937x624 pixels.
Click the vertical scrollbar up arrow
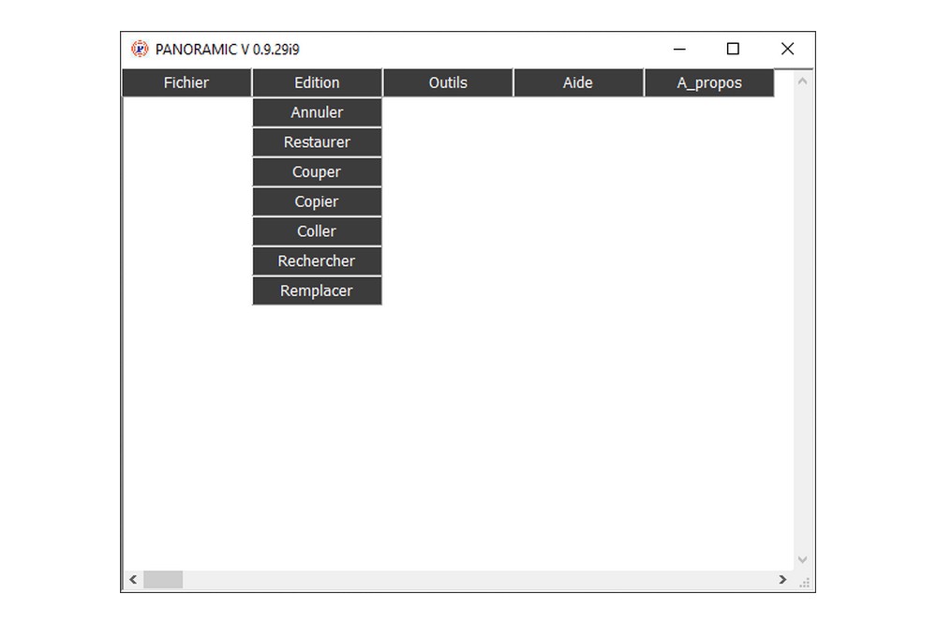click(803, 81)
